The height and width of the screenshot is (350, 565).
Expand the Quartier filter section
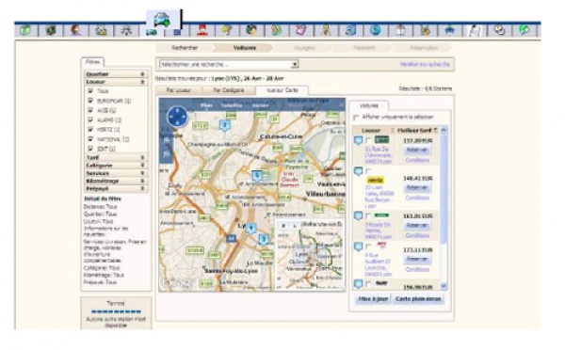coord(116,73)
